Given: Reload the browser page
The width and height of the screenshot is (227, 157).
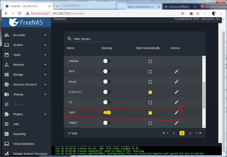Looking at the screenshot, I should [x=19, y=13].
